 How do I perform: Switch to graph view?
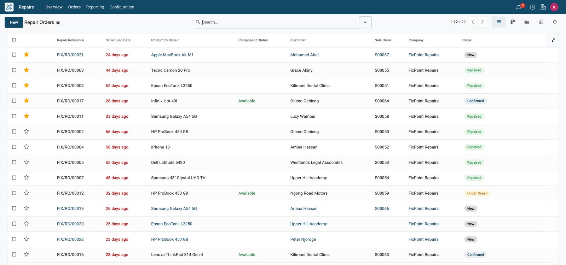(x=527, y=22)
